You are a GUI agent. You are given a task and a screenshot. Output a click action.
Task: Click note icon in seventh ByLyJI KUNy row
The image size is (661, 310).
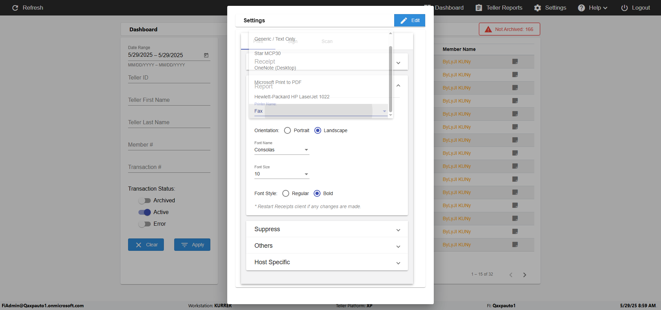pos(515,140)
